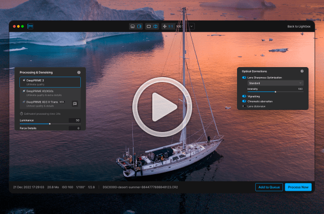Activate the pan/move tool icon
The image size is (324, 214).
164,26
